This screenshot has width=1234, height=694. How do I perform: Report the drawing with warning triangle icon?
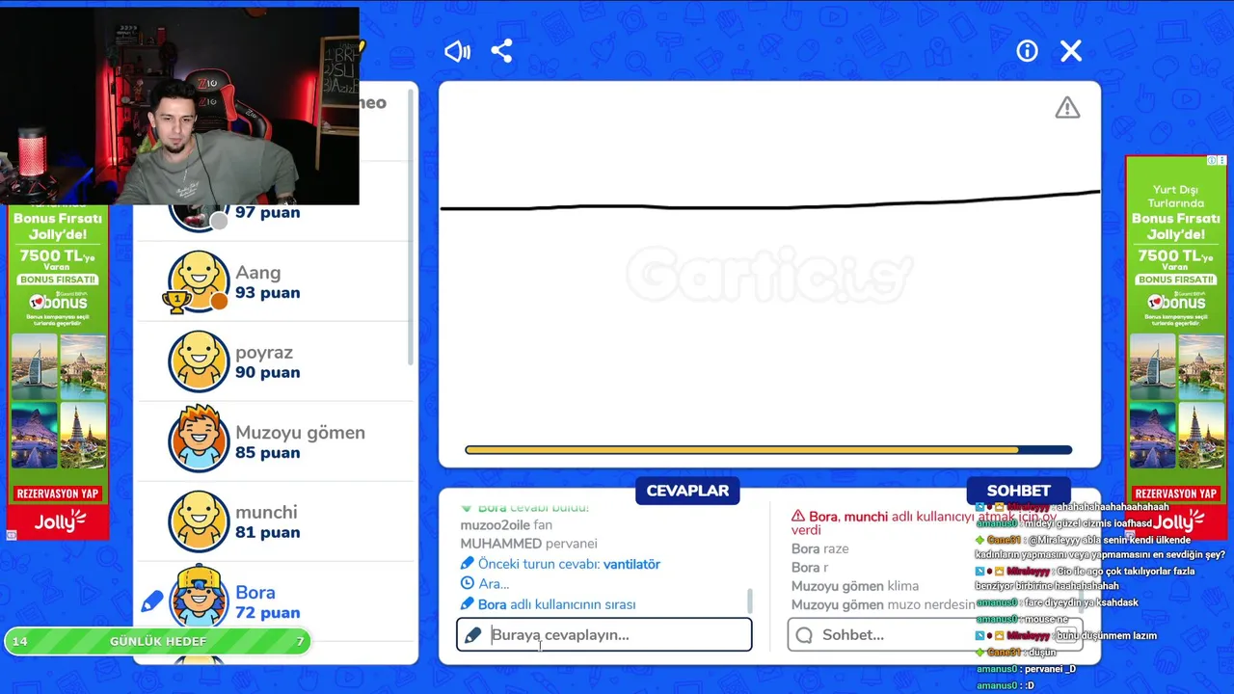pos(1067,108)
